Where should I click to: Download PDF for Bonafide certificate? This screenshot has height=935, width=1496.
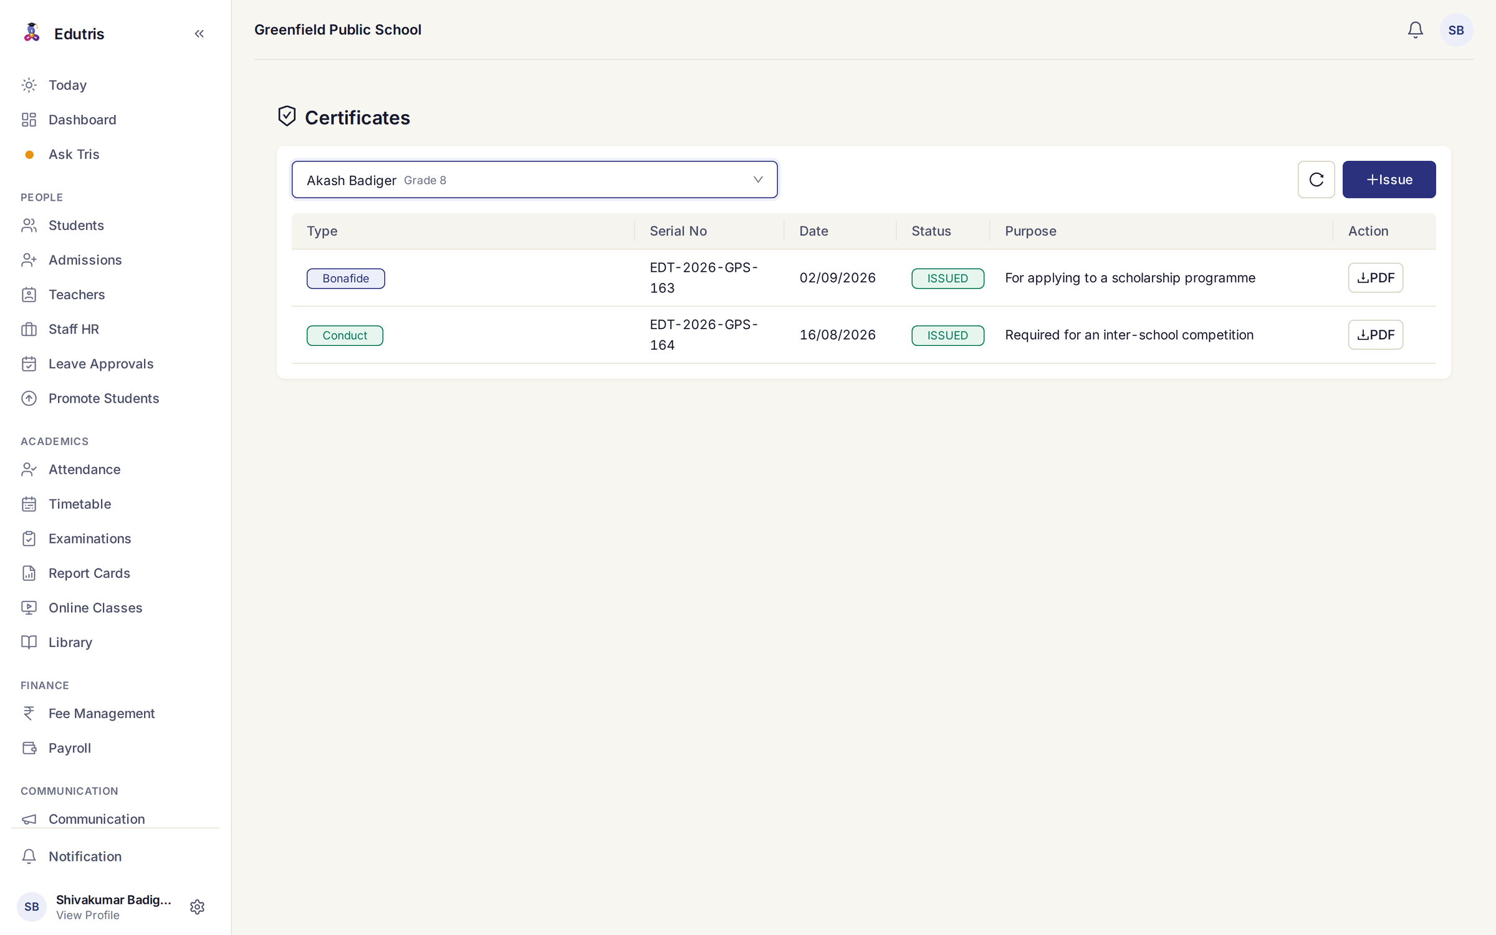pos(1375,278)
